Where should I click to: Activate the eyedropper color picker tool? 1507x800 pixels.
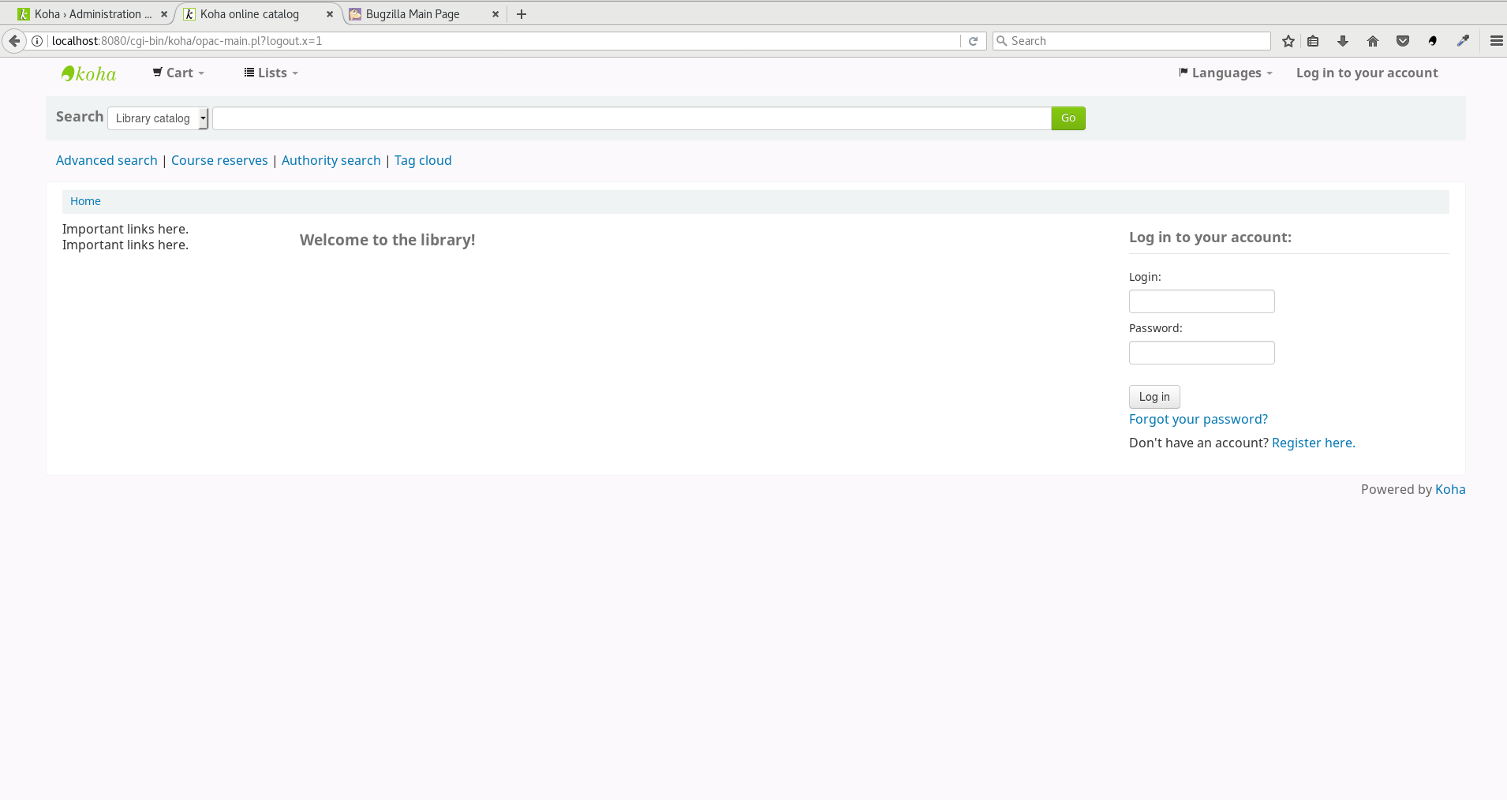[x=1462, y=41]
